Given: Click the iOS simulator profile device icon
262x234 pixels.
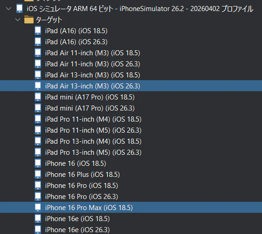Looking at the screenshot, I should [x=19, y=8].
